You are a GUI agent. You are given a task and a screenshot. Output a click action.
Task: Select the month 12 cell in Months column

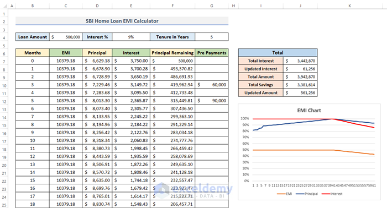pos(32,156)
